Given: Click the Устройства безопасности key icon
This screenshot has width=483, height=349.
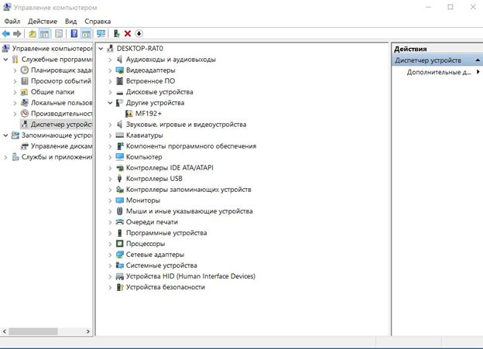Looking at the screenshot, I should coord(119,287).
